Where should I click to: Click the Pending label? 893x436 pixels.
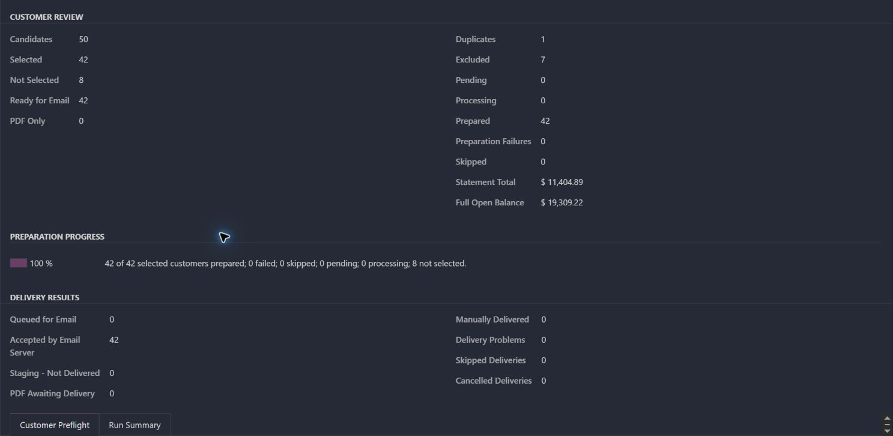coord(471,80)
